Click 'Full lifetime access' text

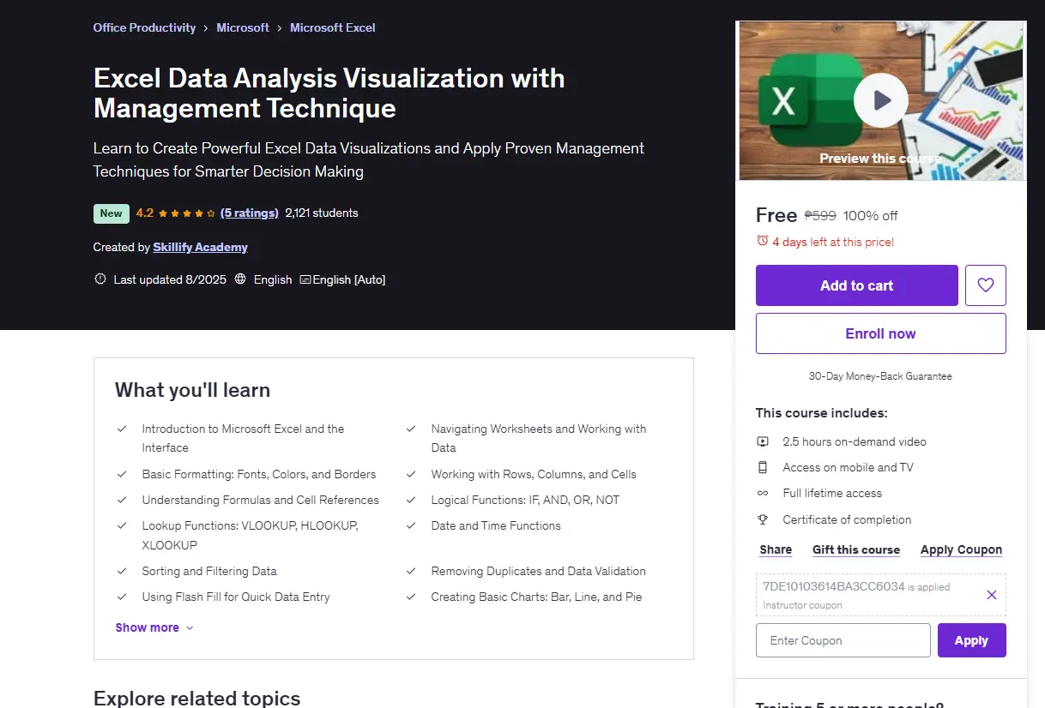click(x=832, y=493)
